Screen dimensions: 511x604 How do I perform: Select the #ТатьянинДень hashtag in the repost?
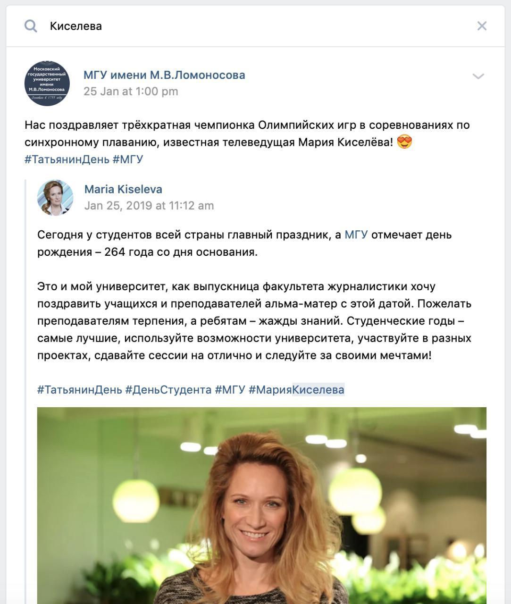click(x=80, y=390)
